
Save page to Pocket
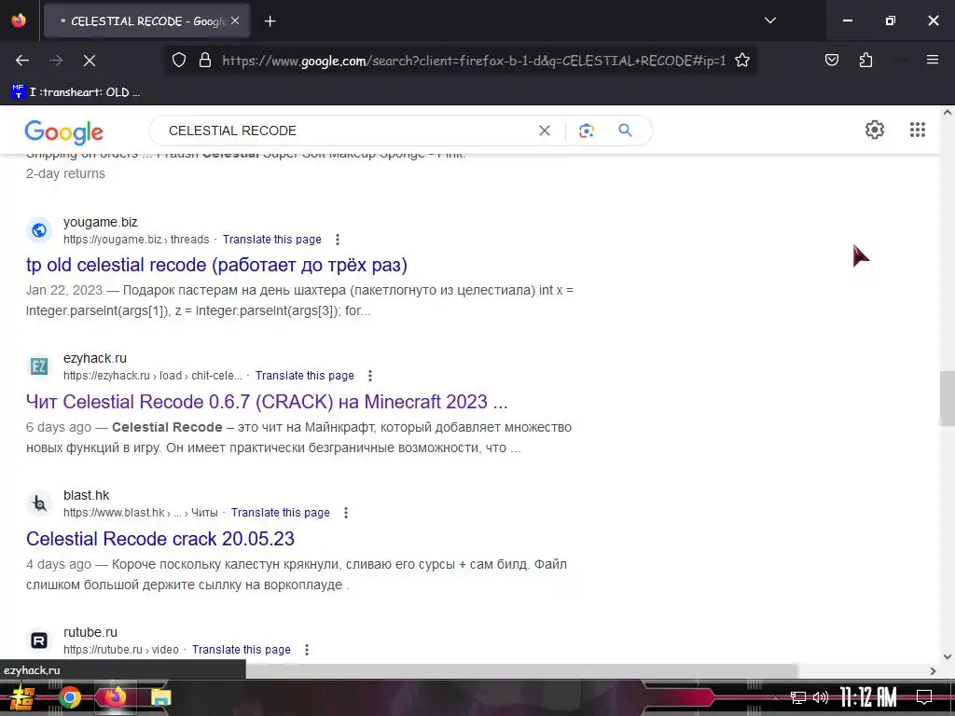(831, 61)
